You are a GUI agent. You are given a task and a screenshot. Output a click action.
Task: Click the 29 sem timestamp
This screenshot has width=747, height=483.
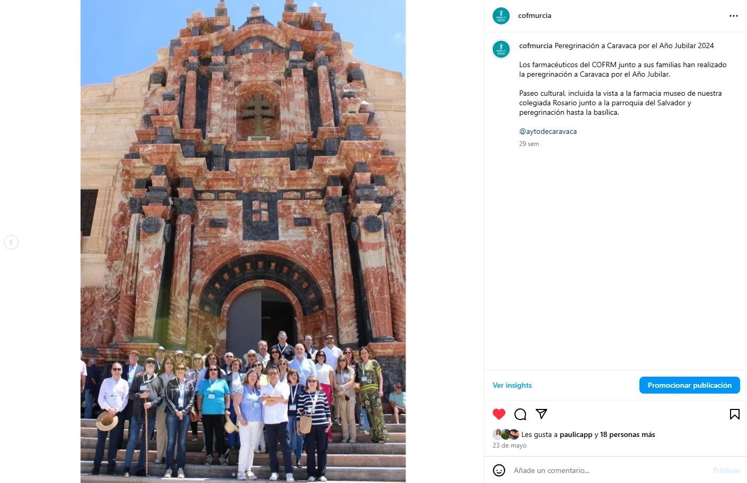(x=529, y=144)
